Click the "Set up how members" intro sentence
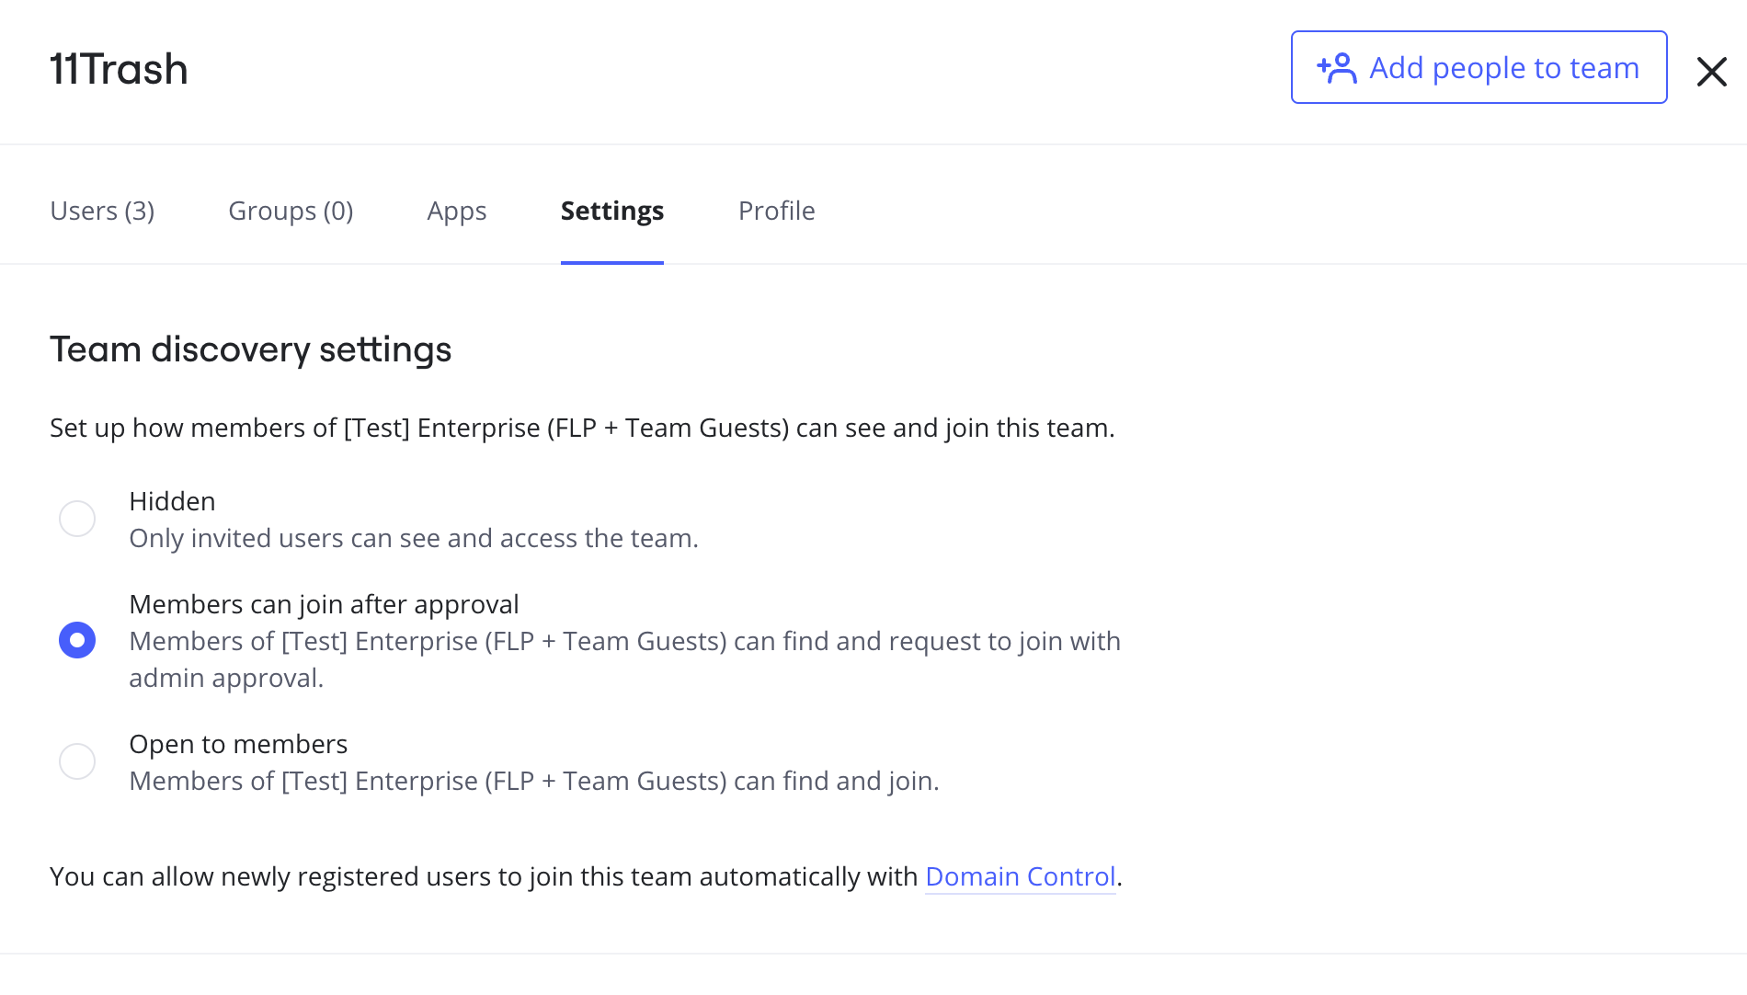 tap(581, 428)
